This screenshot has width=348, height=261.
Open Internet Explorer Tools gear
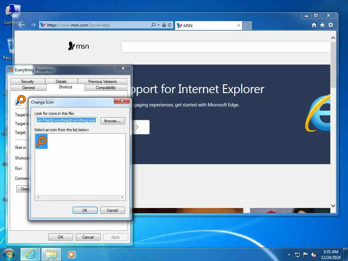(x=331, y=25)
